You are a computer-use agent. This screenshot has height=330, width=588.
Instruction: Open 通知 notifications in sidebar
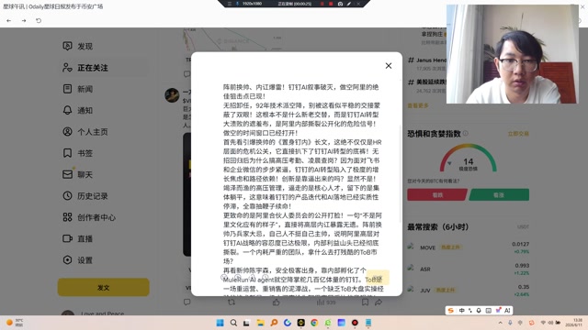click(x=85, y=110)
